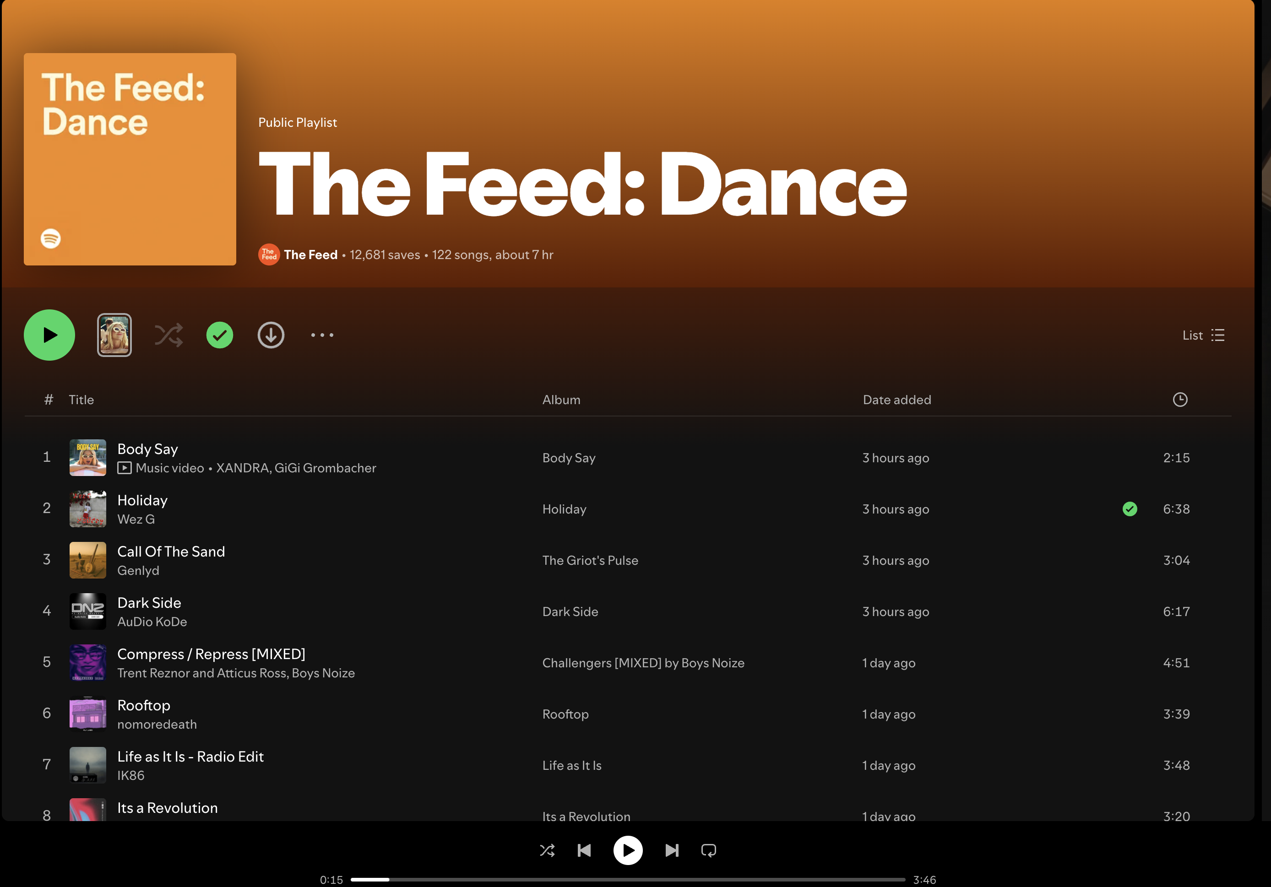Image resolution: width=1271 pixels, height=887 pixels.
Task: Skip to next track in player bar
Action: 672,850
